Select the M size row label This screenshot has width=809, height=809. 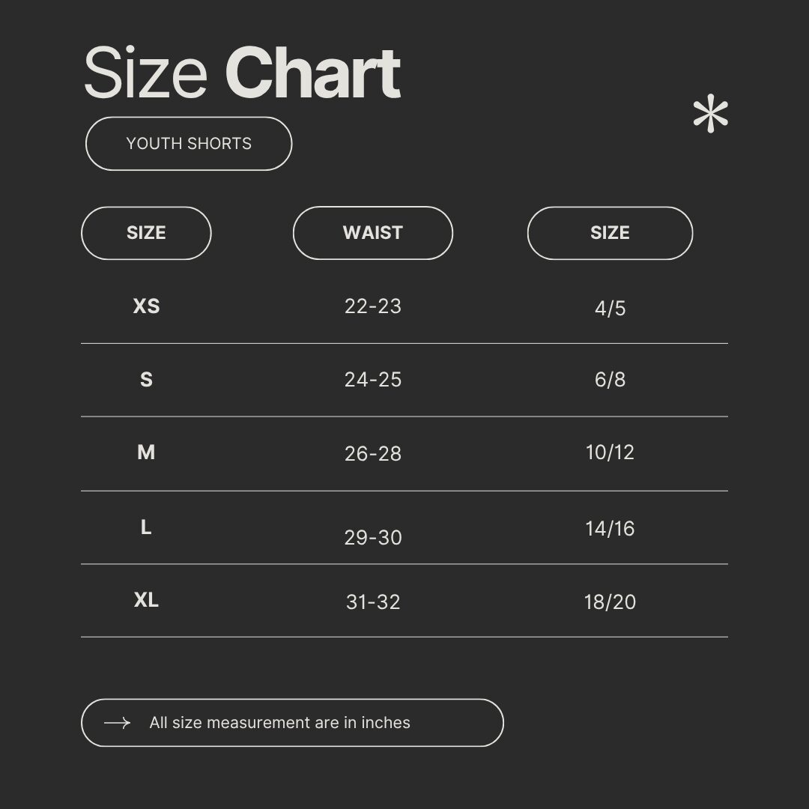coord(146,452)
